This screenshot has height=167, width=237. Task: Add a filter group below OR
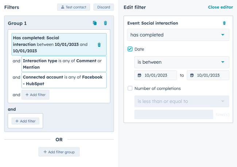click(59, 152)
